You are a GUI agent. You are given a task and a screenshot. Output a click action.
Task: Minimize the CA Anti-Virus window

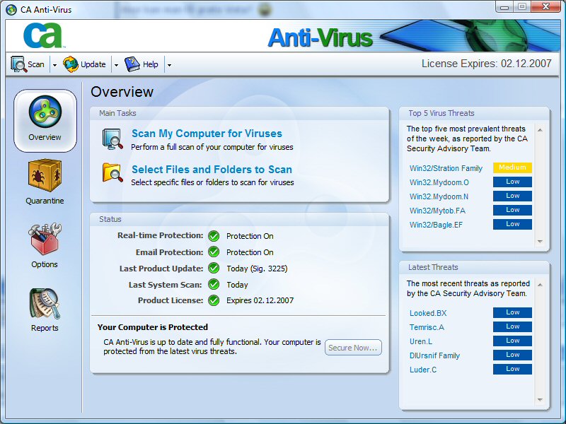click(x=504, y=7)
